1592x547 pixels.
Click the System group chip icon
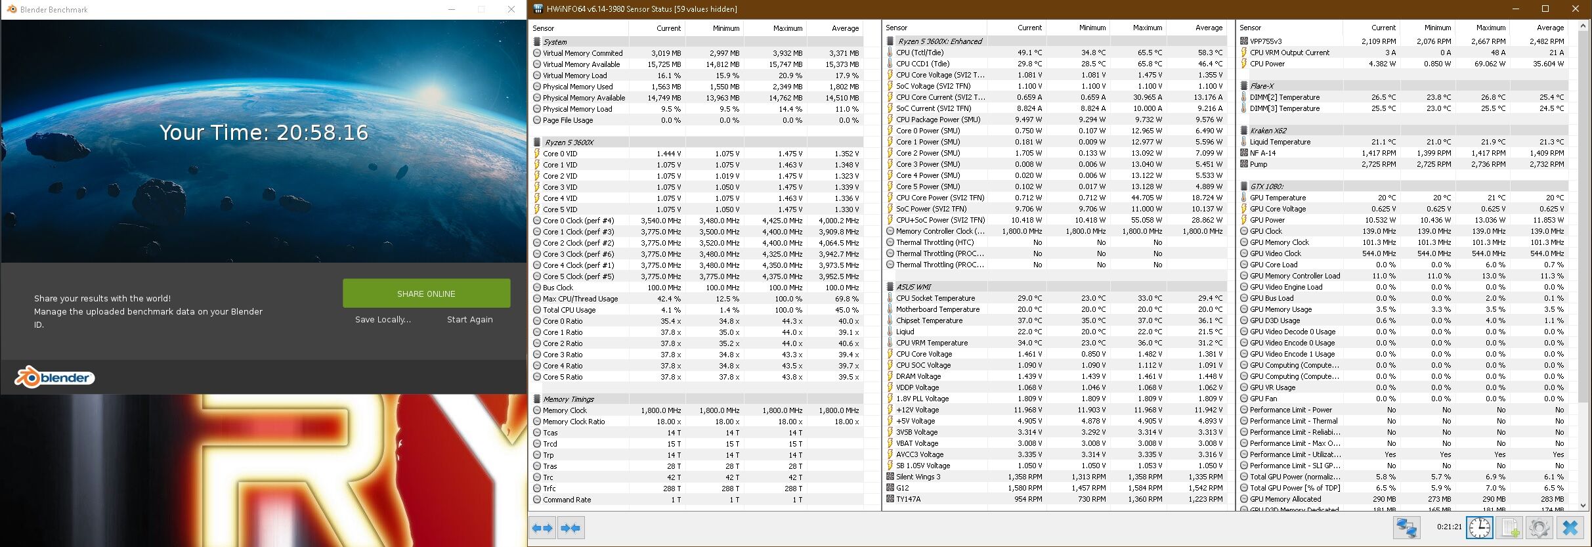(x=537, y=41)
